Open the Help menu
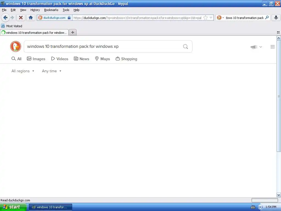 (x=77, y=10)
